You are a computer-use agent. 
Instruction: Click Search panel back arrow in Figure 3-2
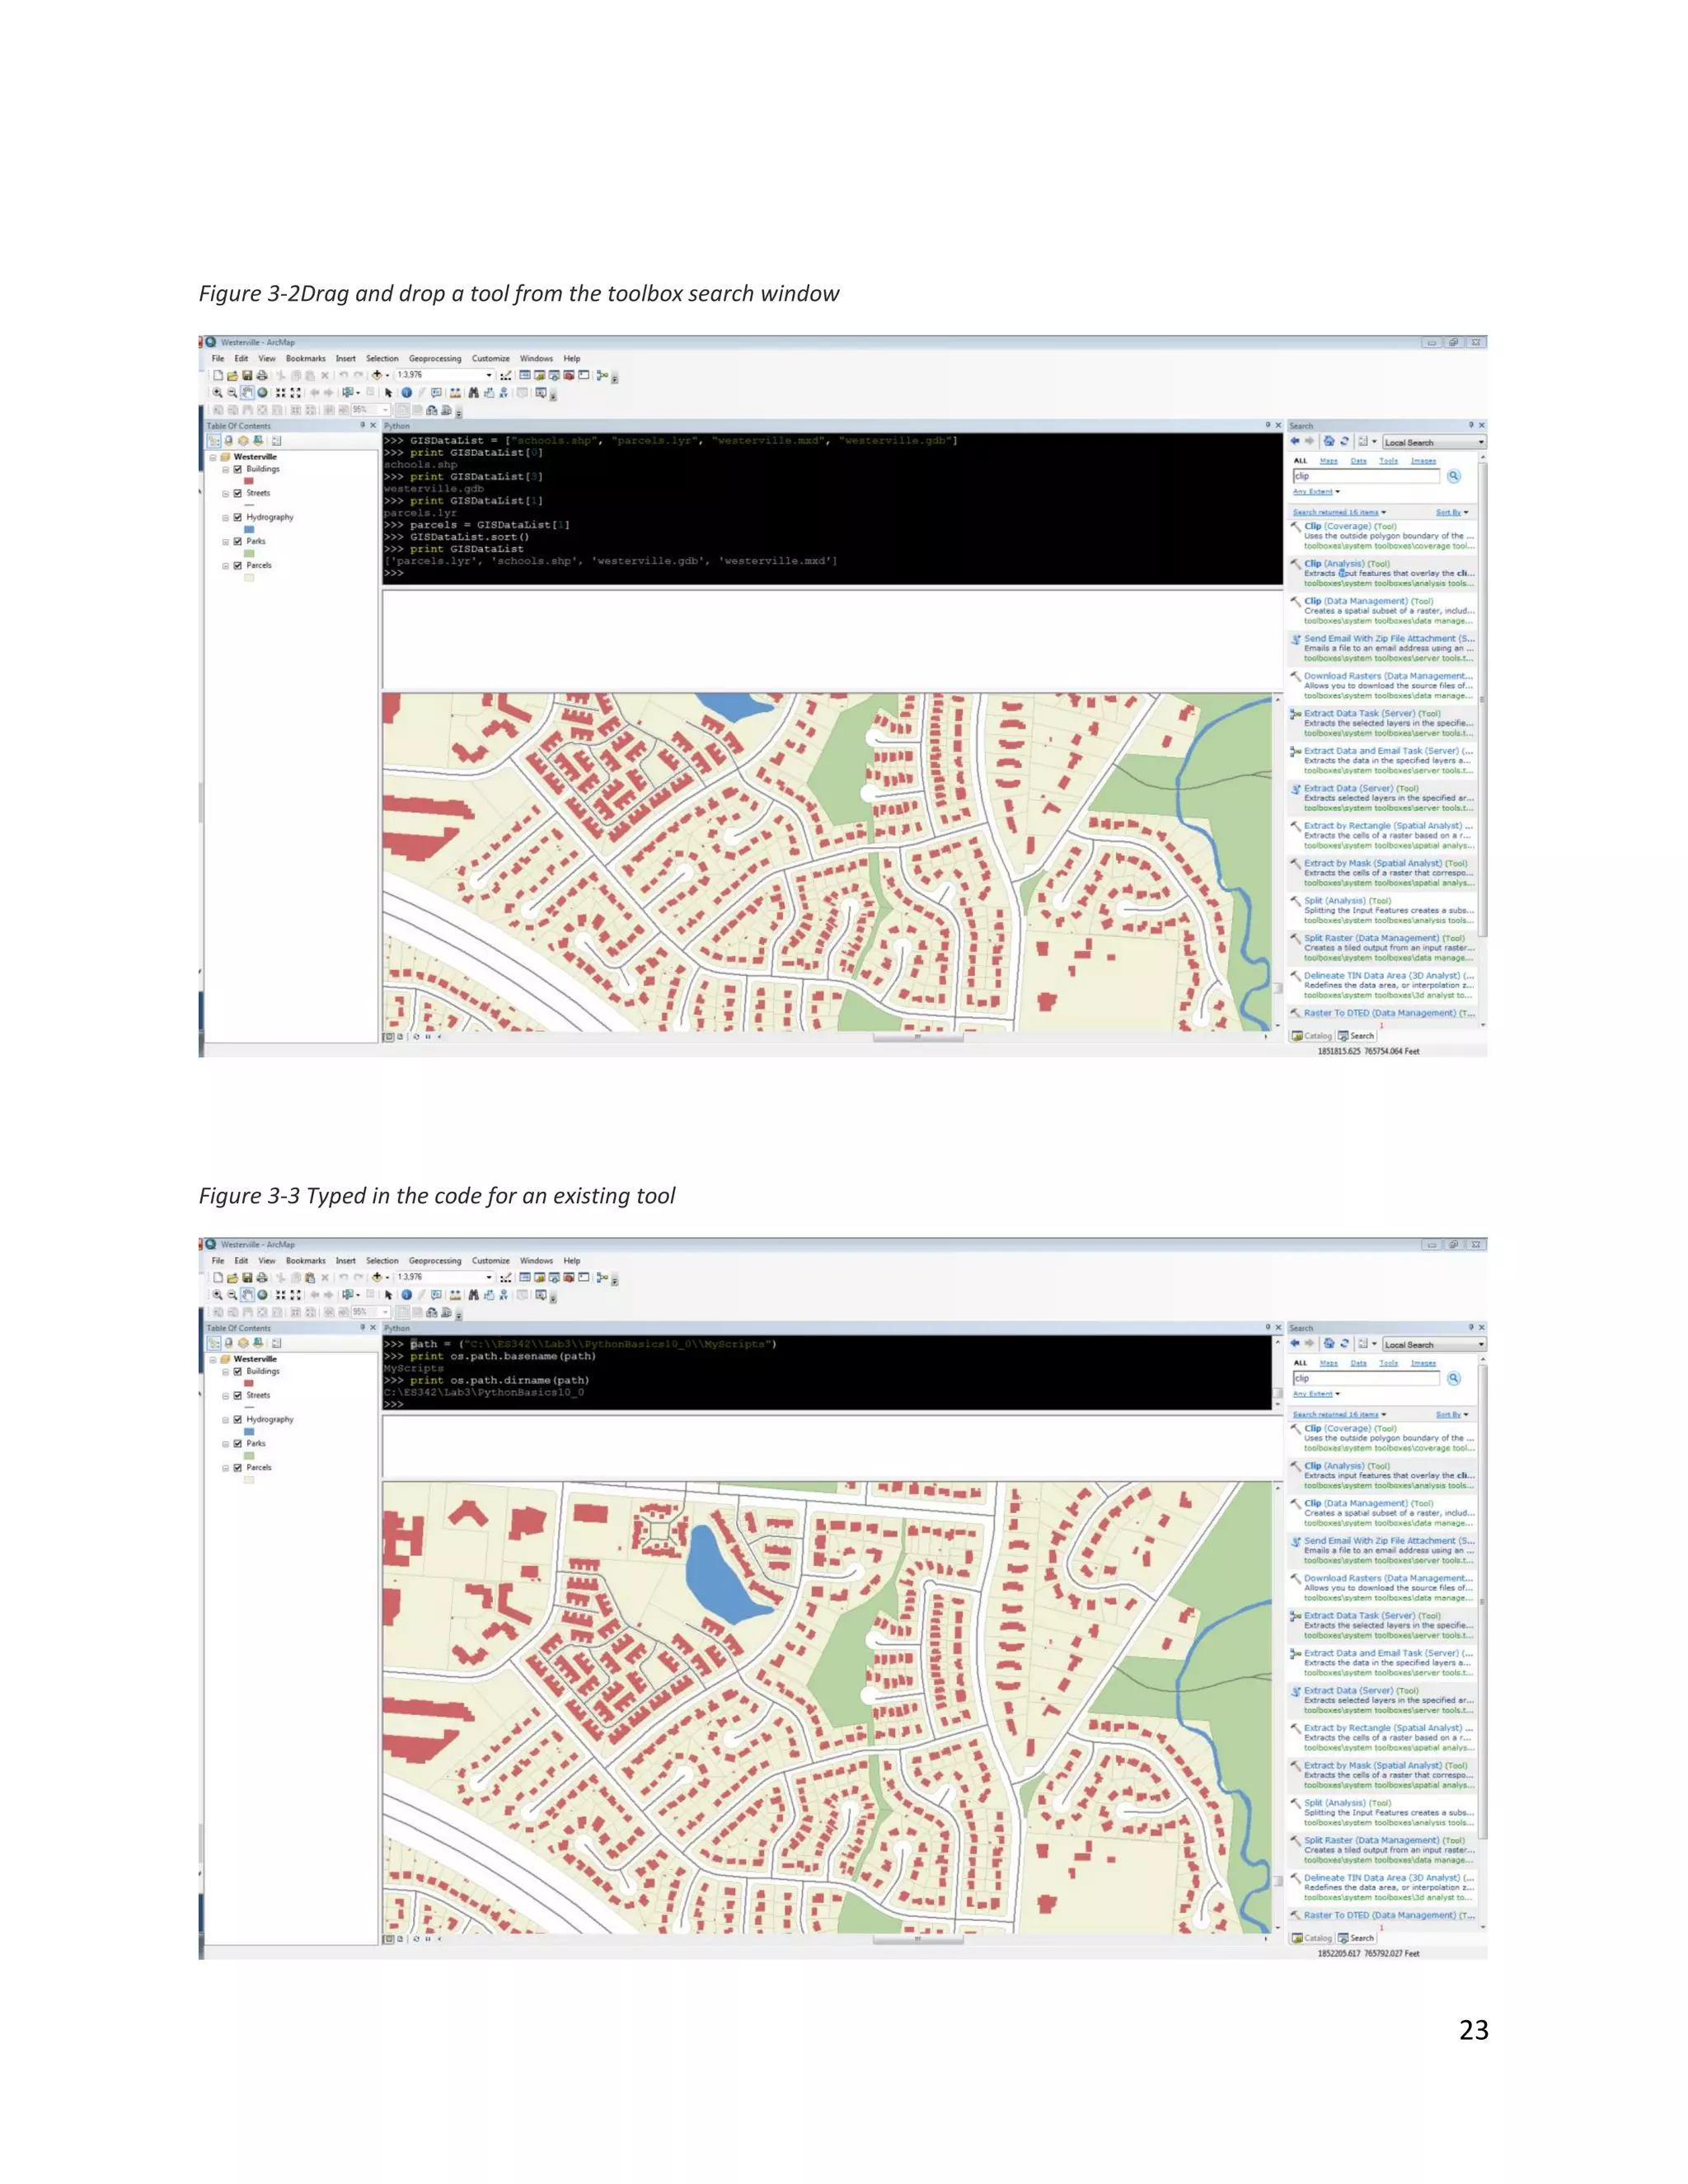(1296, 441)
